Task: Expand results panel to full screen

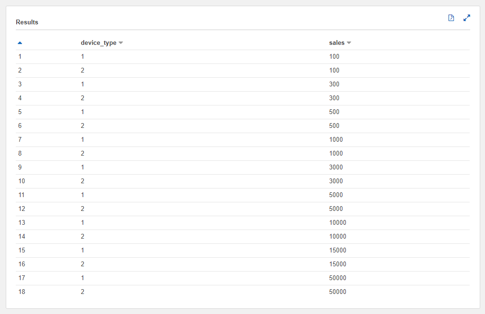Action: 467,18
